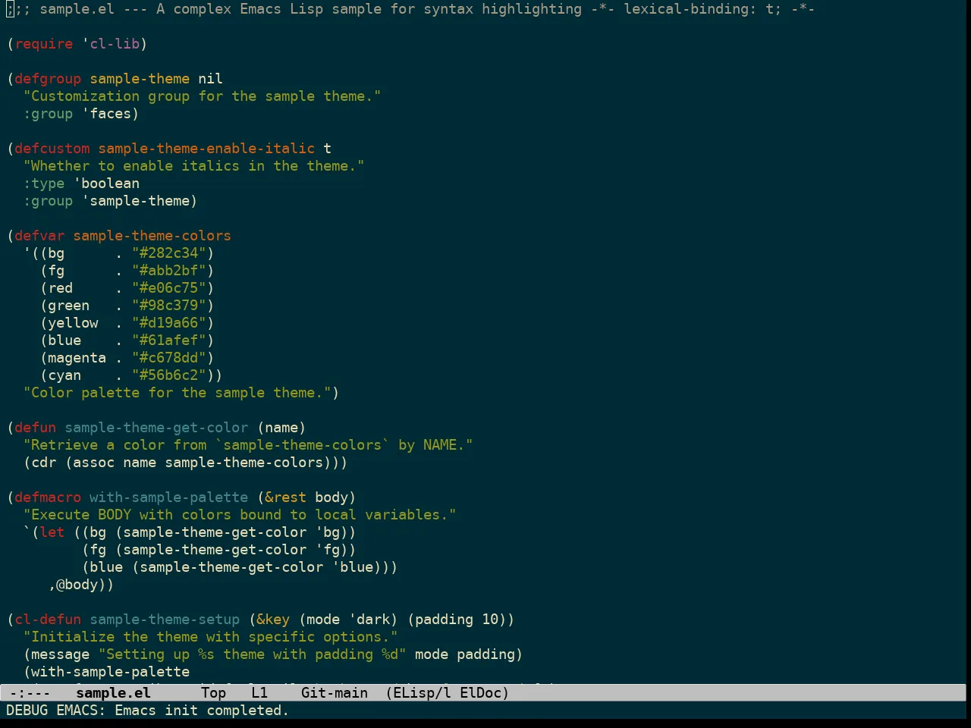
Task: Click docstring "Whether to enable italics in the theme."
Action: (x=194, y=166)
